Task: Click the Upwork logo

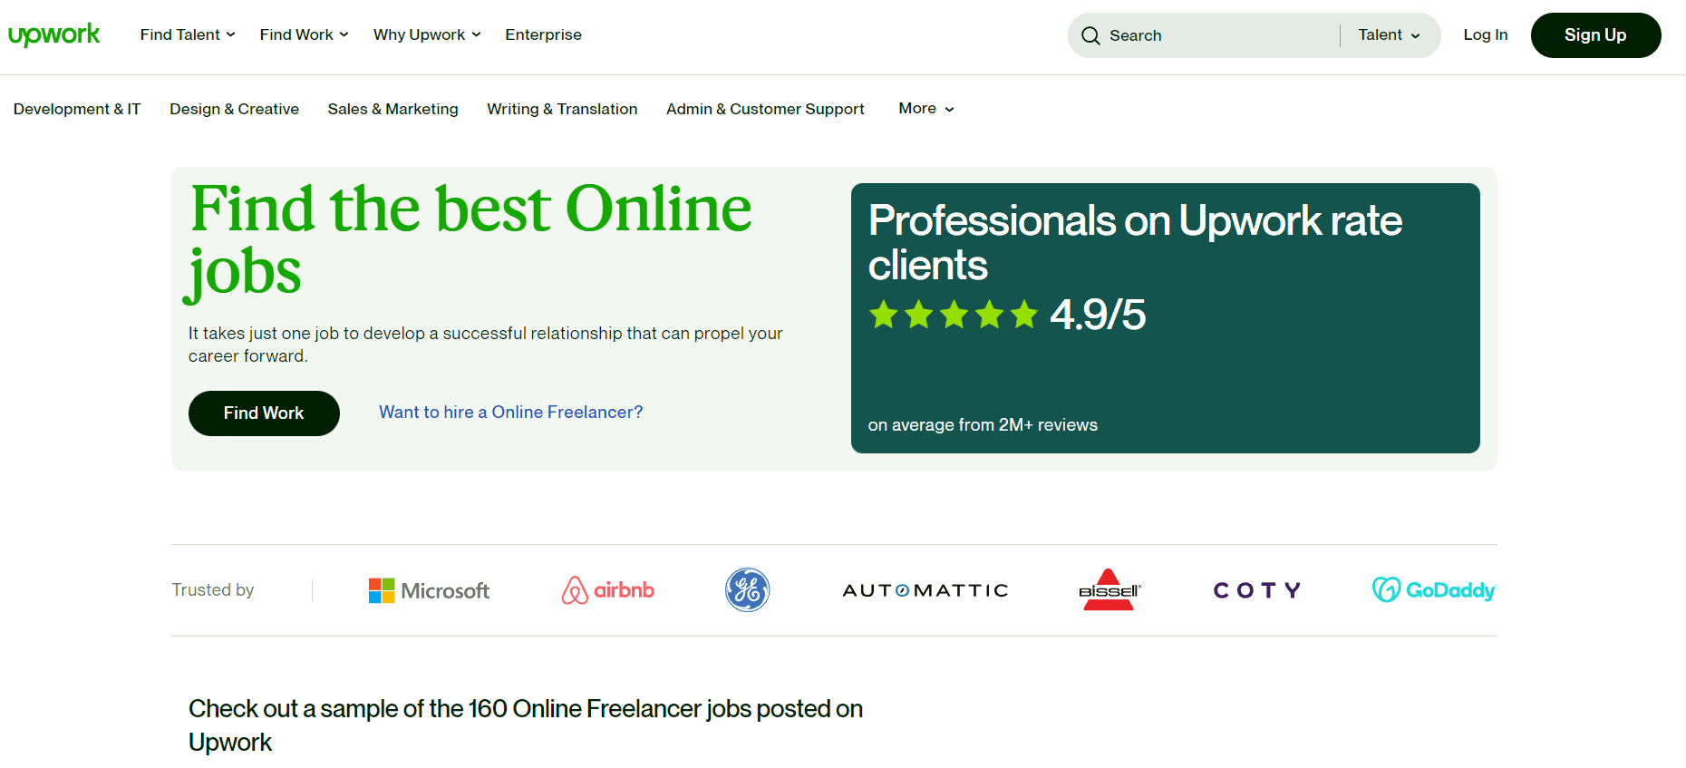Action: pos(54,34)
